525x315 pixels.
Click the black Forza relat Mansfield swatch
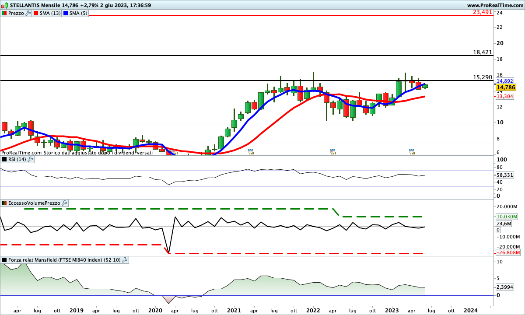click(4, 260)
